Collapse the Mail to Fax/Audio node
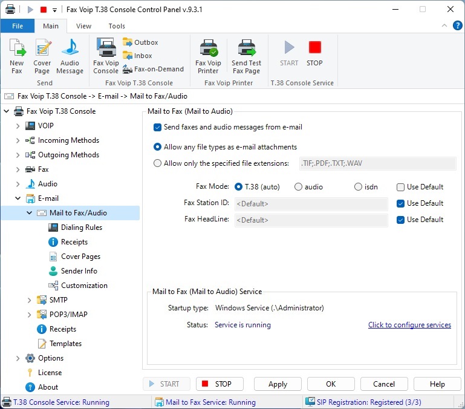Viewport: 465px width, 409px height. pos(30,213)
